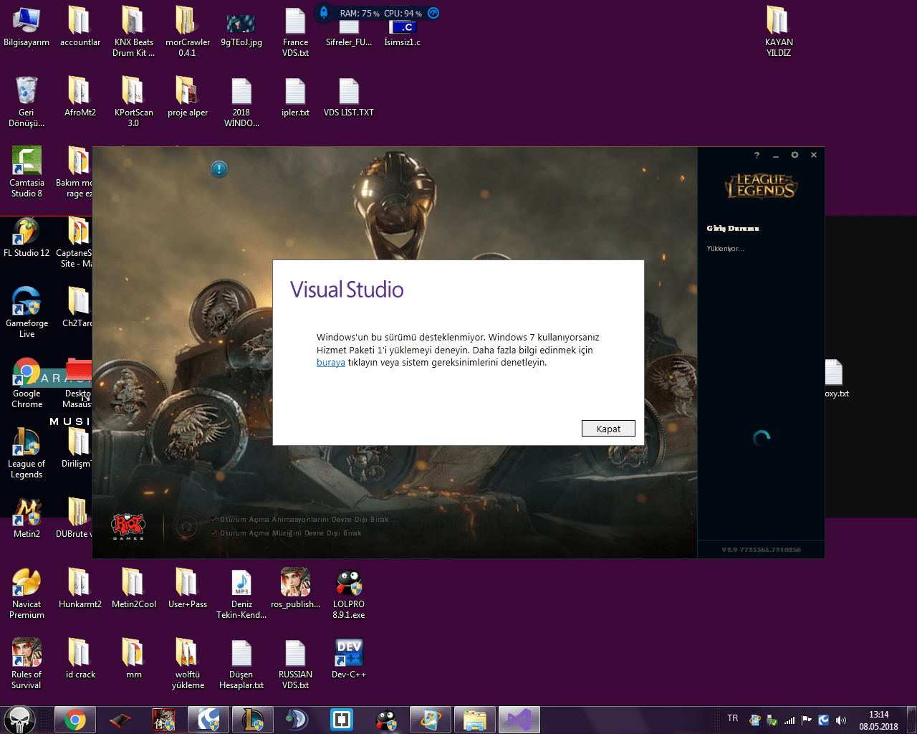
Task: Toggle 'Oturum Açma Animasyonlarını Devre Dışı Bırak' checkbox
Action: click(214, 520)
